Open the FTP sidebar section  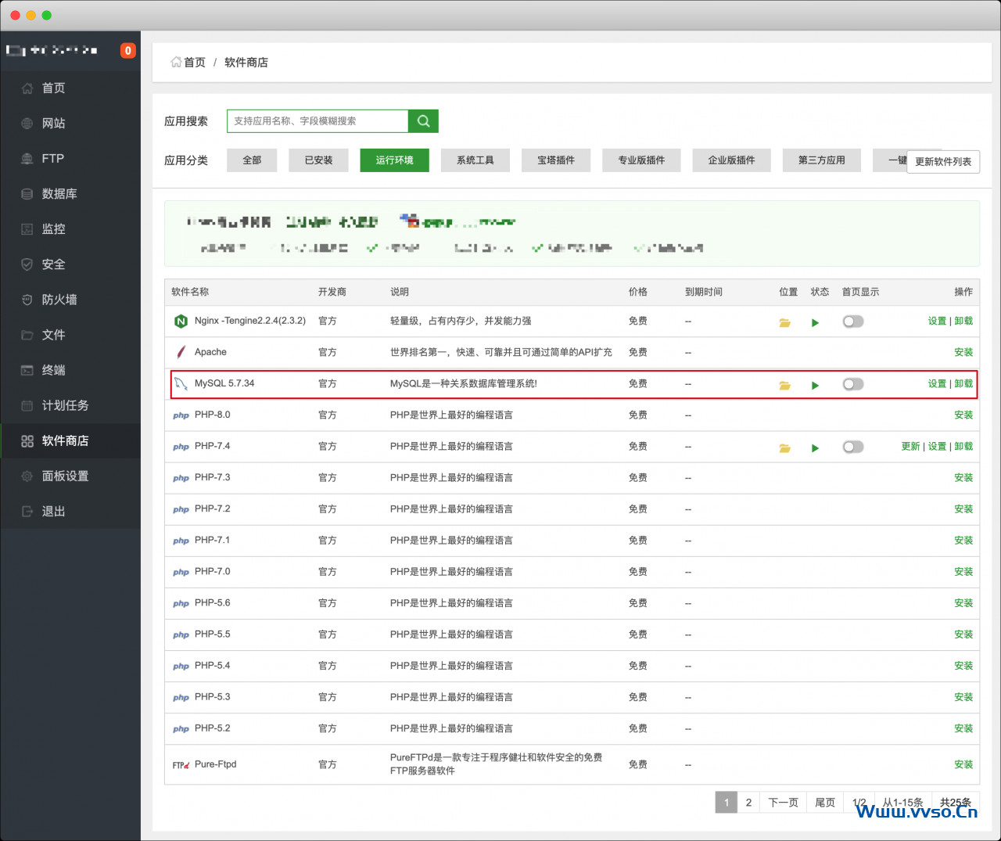point(52,158)
